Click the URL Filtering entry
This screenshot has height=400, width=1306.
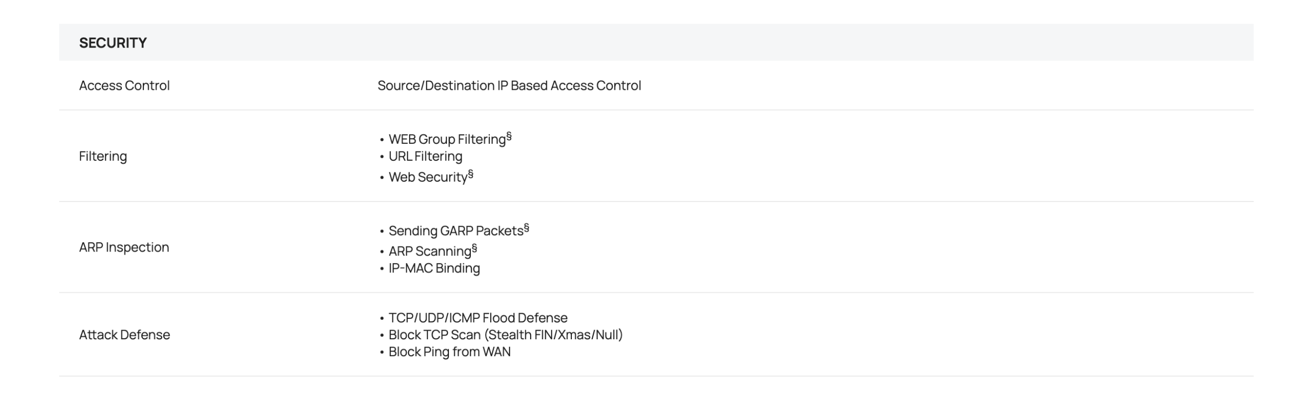(425, 156)
